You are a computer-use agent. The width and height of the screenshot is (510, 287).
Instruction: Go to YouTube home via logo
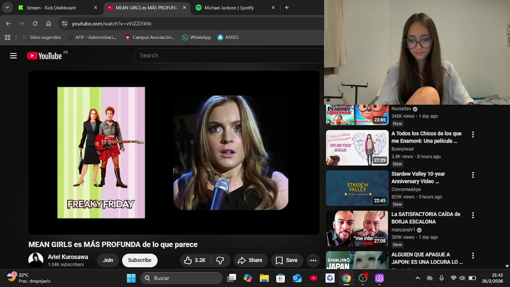coord(44,56)
